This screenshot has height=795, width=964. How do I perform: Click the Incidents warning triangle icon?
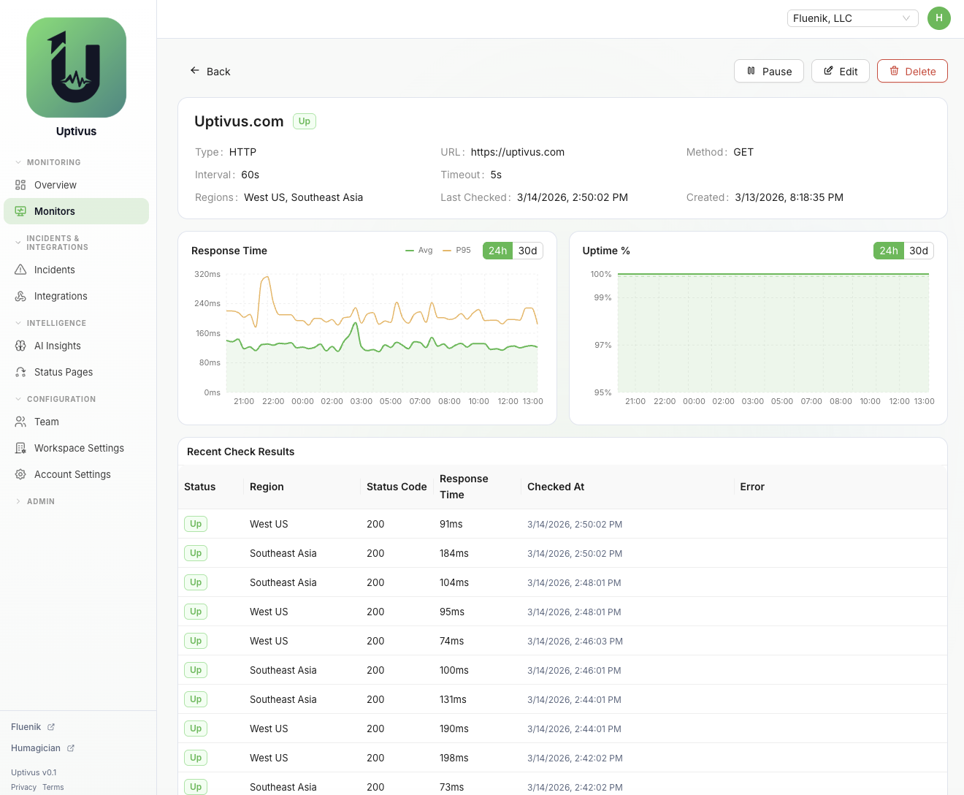pos(20,270)
